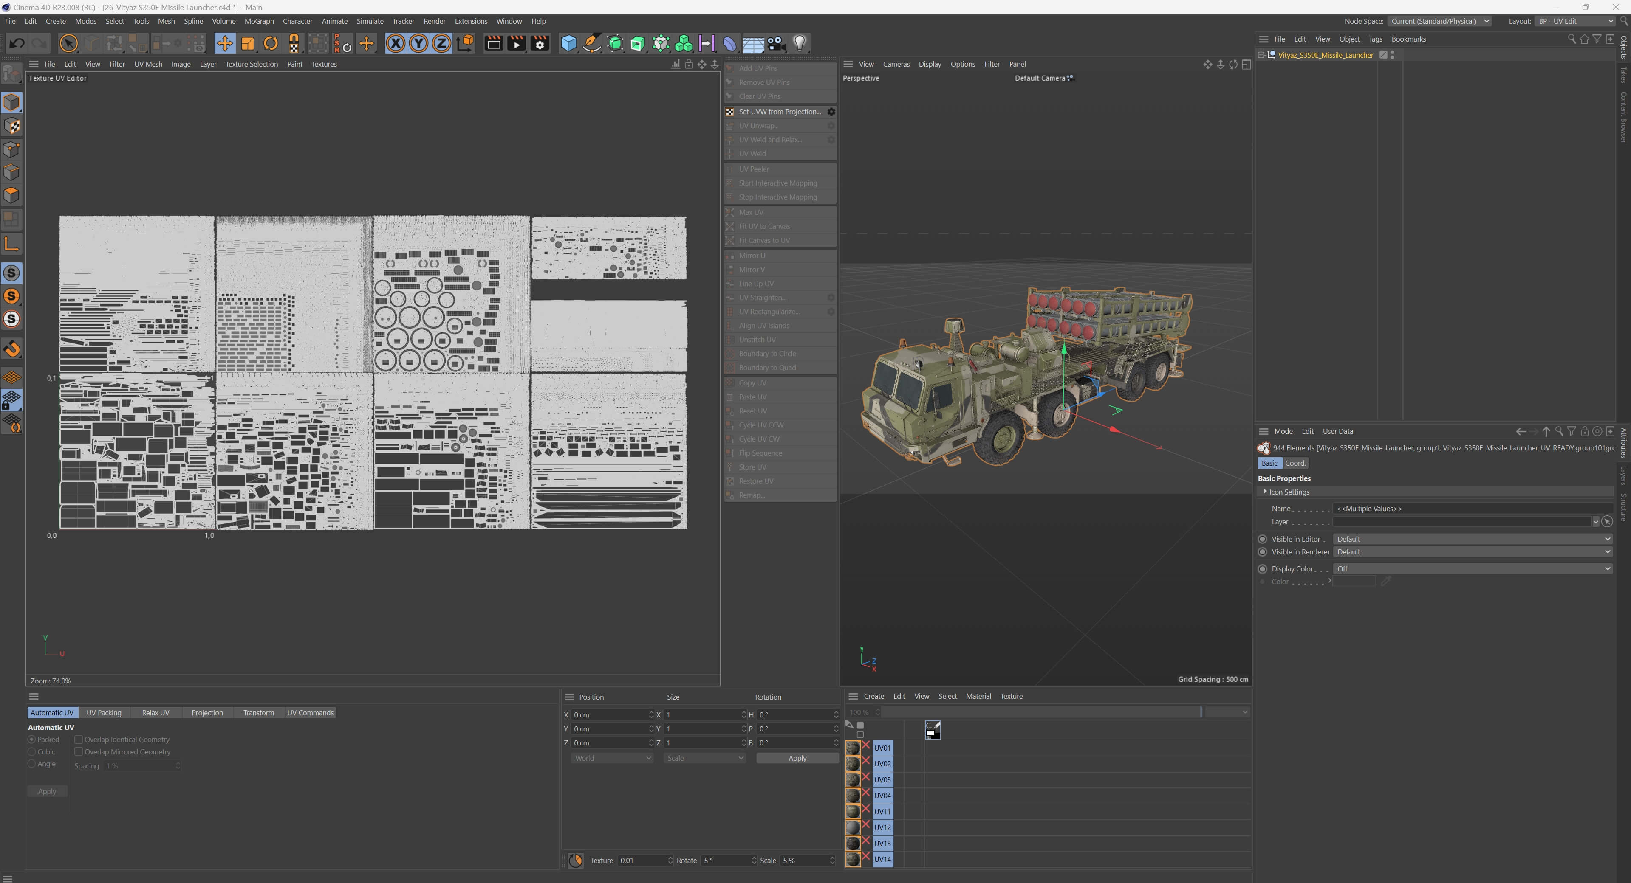Click Apply in the coordinates panel
The height and width of the screenshot is (883, 1631).
tap(797, 758)
